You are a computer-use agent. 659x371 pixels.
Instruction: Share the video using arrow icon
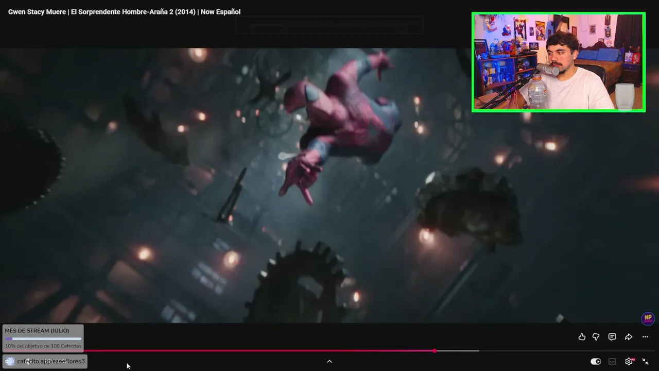629,337
